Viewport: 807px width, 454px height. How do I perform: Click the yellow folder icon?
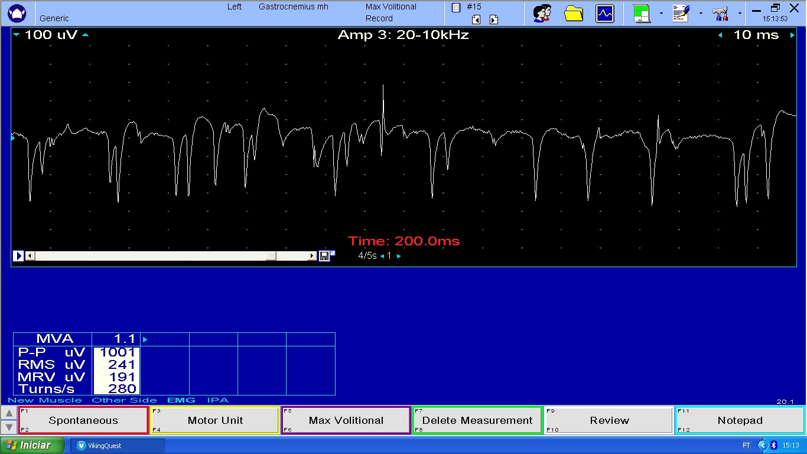[574, 13]
